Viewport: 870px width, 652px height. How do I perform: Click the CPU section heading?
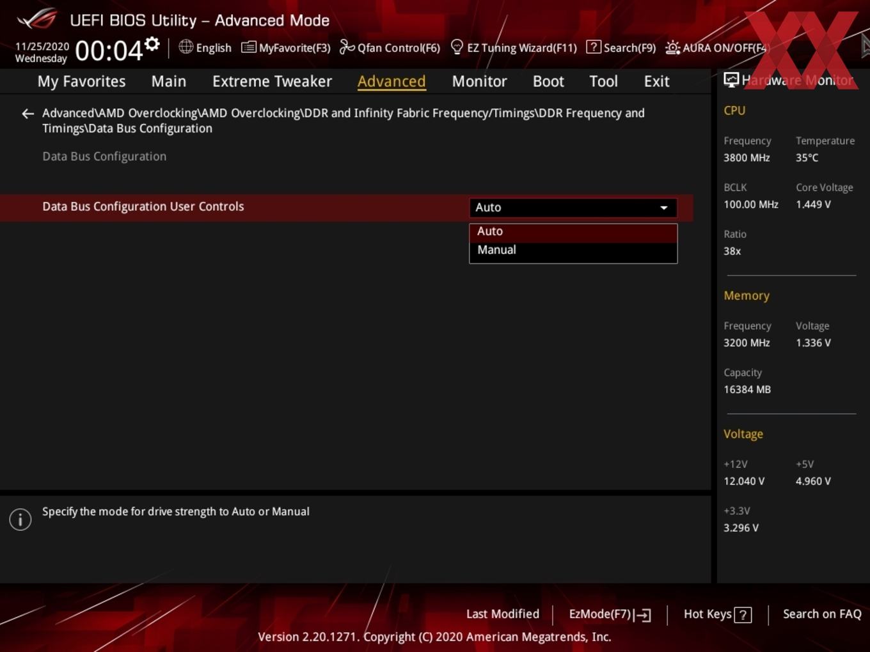(x=734, y=111)
